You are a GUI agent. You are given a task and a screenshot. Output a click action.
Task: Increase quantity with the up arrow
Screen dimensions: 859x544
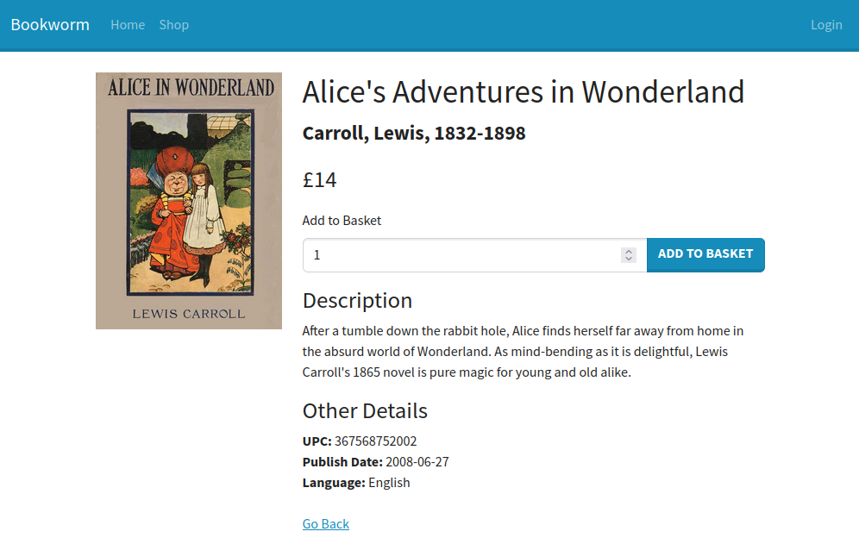(629, 251)
